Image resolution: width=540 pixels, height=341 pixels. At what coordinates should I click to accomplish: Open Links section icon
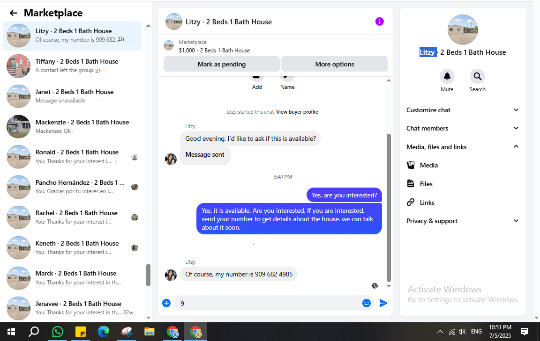(411, 203)
